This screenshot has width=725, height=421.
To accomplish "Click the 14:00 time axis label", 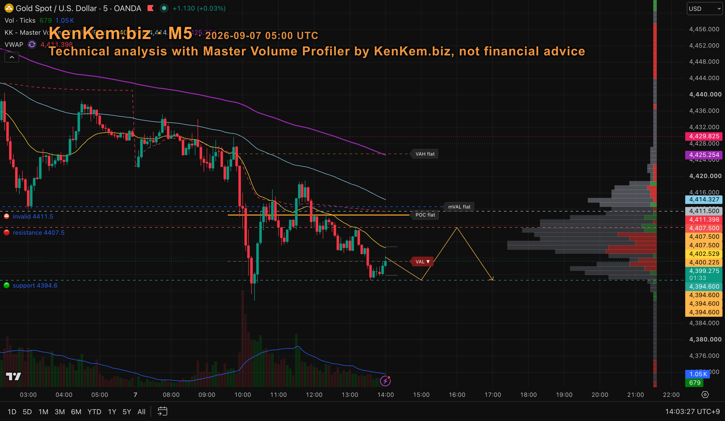I will pos(385,395).
